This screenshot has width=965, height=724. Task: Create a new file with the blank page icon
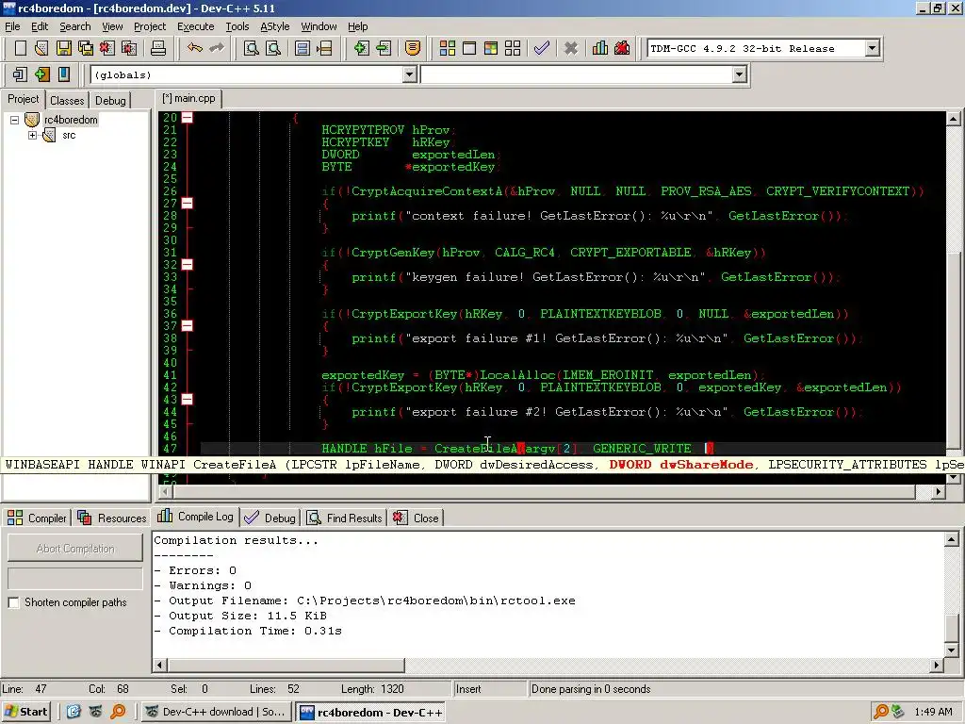[21, 48]
